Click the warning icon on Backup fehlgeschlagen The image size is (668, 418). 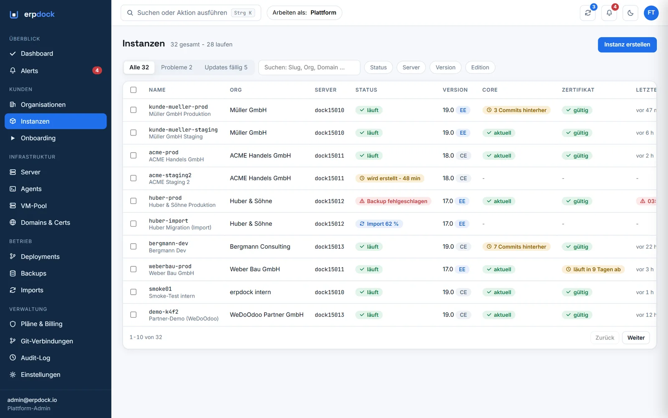pyautogui.click(x=362, y=201)
